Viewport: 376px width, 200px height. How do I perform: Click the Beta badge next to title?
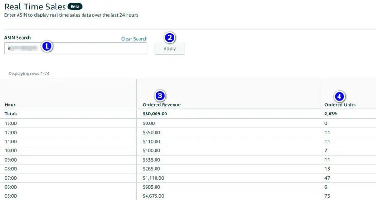(x=75, y=7)
